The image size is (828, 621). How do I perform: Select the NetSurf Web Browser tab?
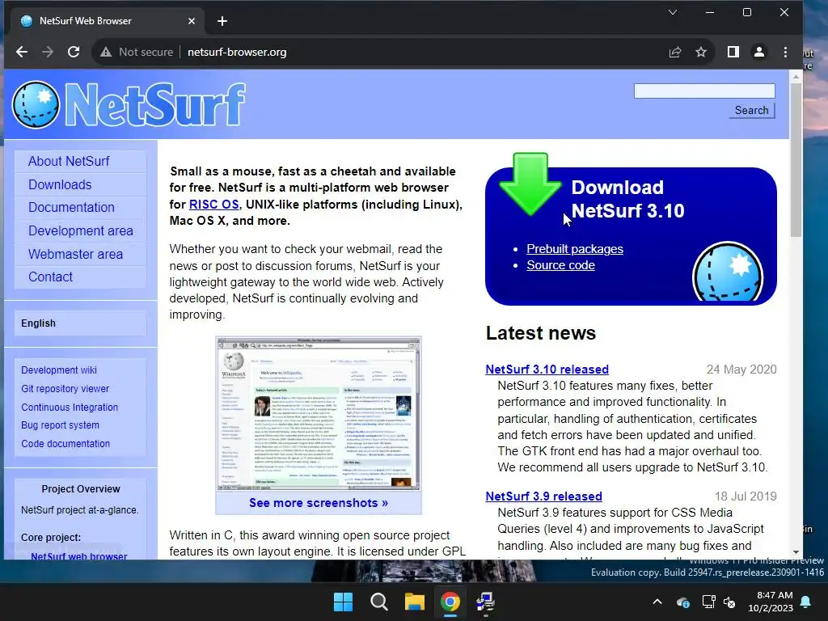(108, 21)
